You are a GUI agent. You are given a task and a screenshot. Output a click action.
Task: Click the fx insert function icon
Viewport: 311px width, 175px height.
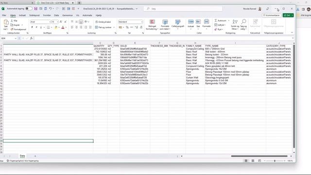[x=31, y=38]
